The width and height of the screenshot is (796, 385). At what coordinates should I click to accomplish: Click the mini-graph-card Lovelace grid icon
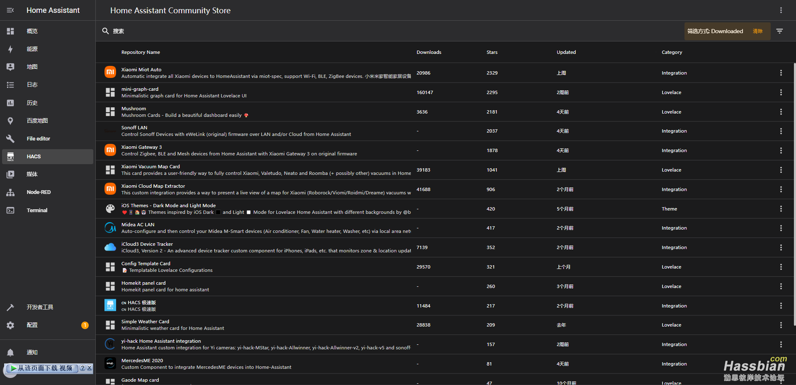[x=110, y=92]
